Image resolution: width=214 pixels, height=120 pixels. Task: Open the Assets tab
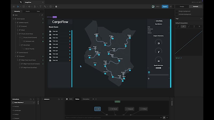pyautogui.click(x=28, y=11)
